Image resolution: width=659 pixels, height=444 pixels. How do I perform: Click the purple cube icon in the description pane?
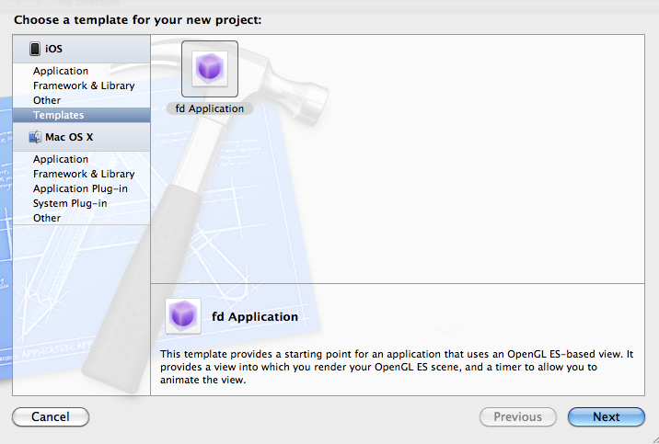click(x=182, y=315)
